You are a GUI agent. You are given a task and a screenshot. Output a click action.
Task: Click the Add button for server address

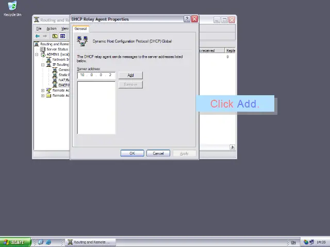click(130, 75)
